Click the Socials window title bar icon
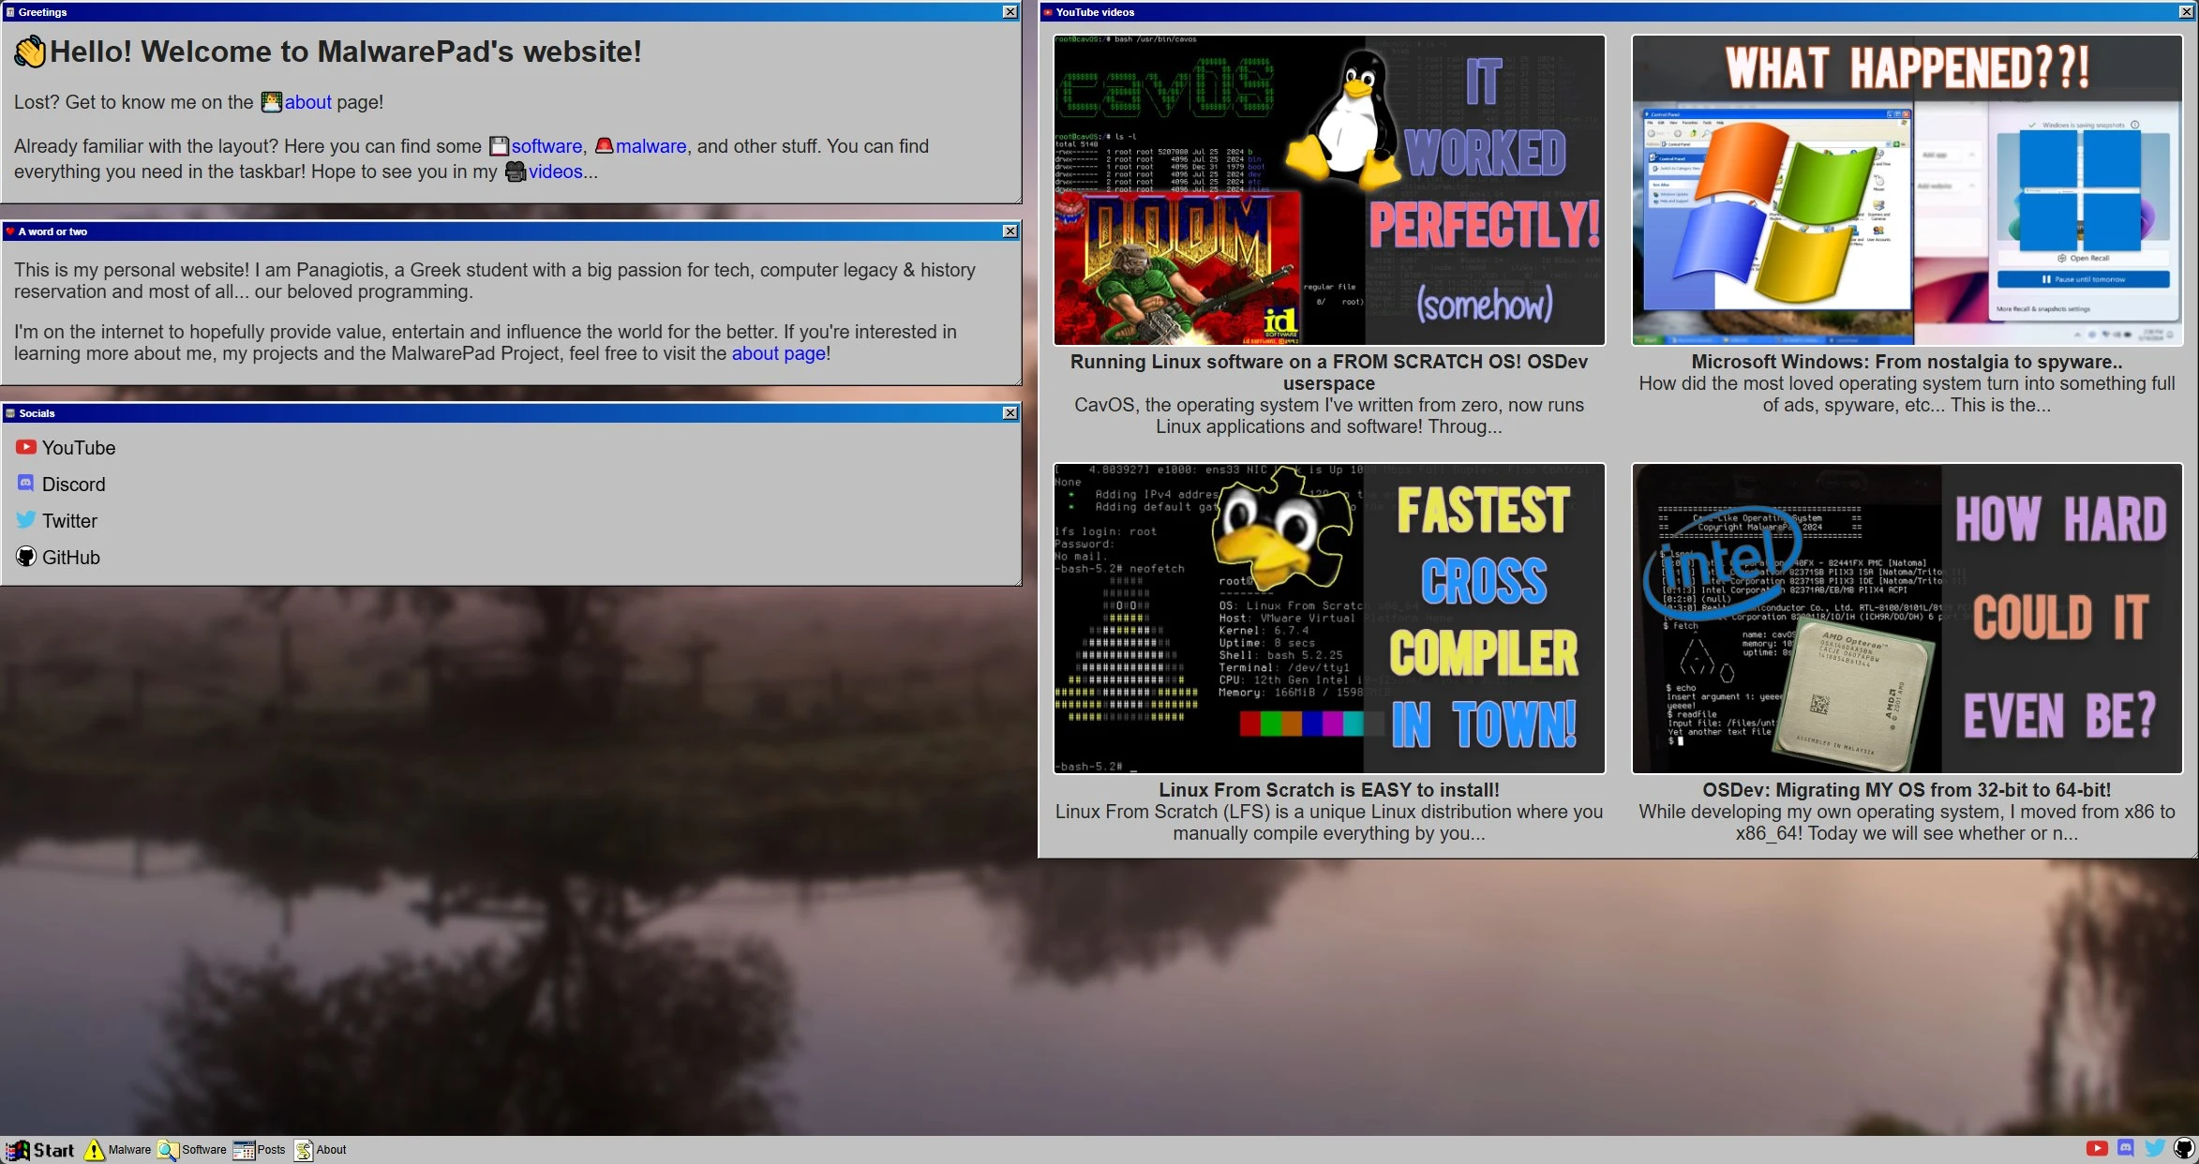2199x1164 pixels. point(10,413)
